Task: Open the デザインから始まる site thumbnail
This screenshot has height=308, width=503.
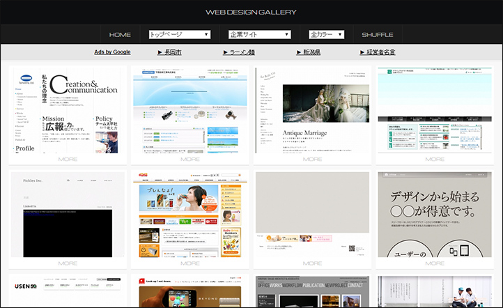Action: pyautogui.click(x=435, y=215)
